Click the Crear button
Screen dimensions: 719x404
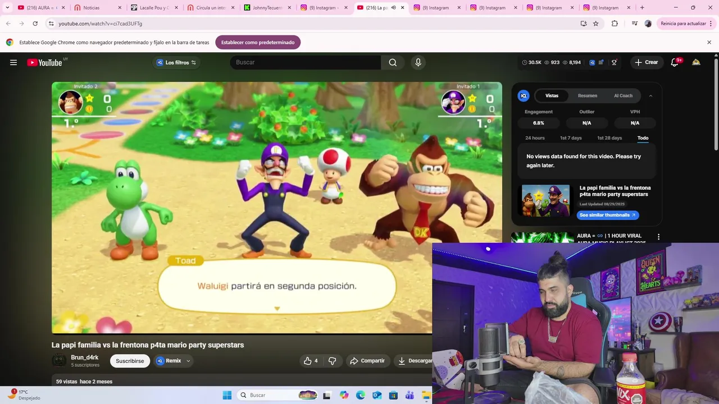click(x=646, y=62)
